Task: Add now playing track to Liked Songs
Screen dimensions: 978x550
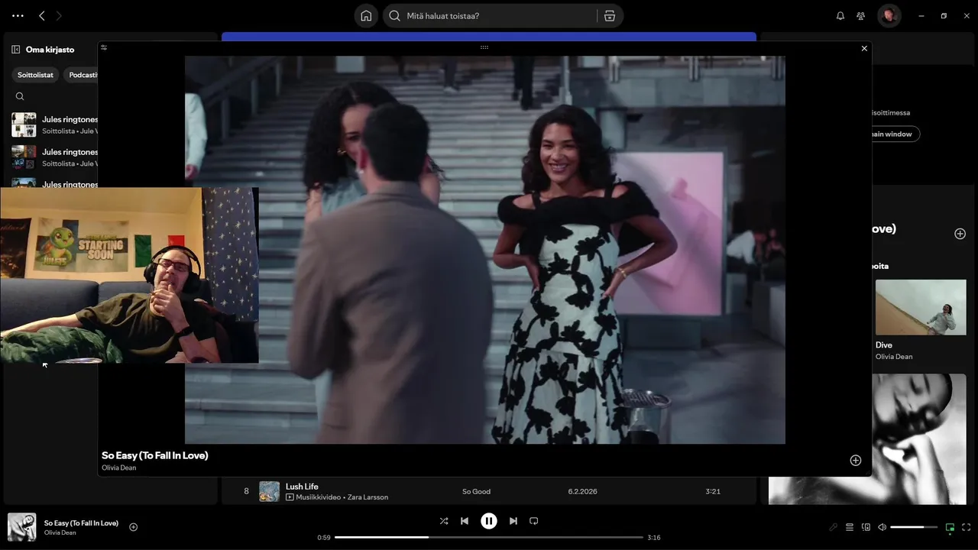Action: (134, 527)
